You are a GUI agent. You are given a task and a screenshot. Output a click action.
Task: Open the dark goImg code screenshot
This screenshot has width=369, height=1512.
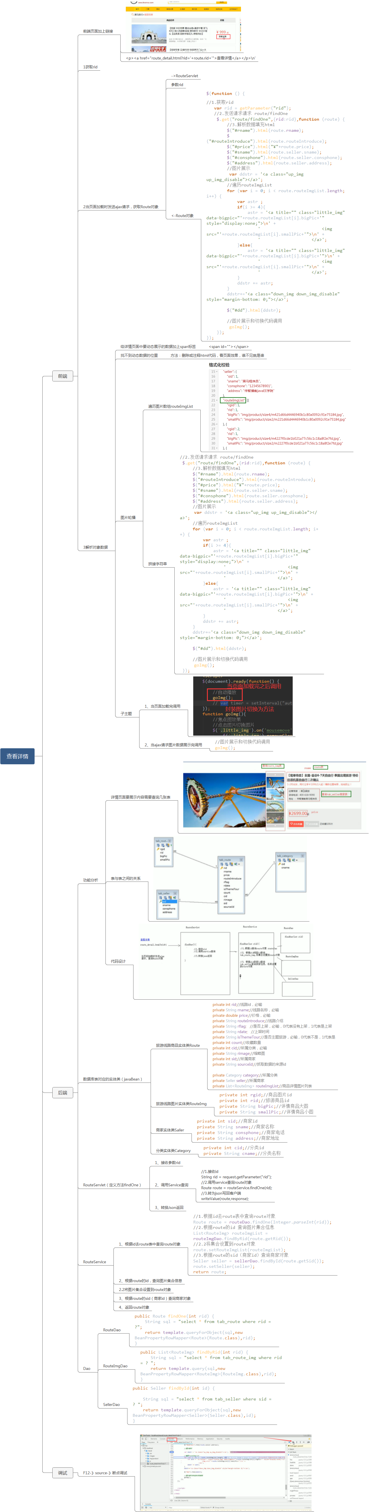point(243,706)
